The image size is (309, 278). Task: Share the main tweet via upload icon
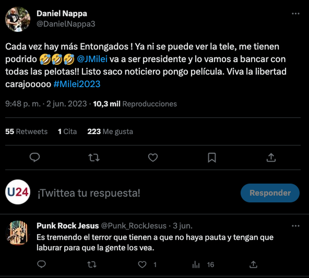pyautogui.click(x=271, y=157)
